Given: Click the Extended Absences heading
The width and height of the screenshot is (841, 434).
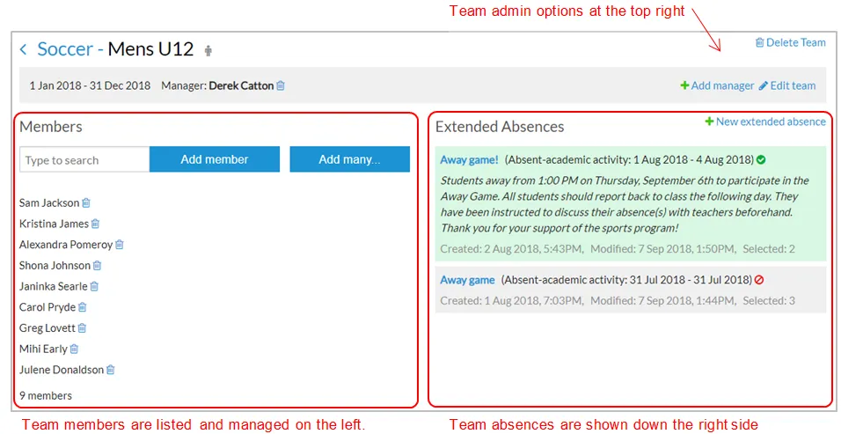Looking at the screenshot, I should click(x=500, y=127).
